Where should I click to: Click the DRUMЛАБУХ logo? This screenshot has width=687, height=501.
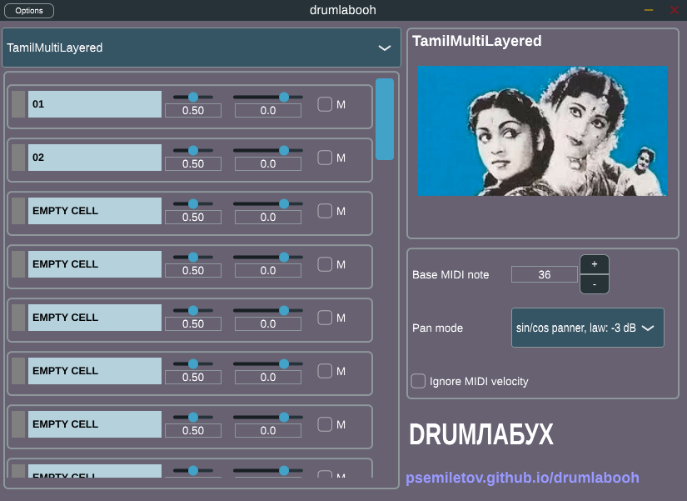[481, 435]
